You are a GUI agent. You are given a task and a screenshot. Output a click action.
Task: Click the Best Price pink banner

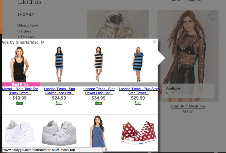click(21, 84)
